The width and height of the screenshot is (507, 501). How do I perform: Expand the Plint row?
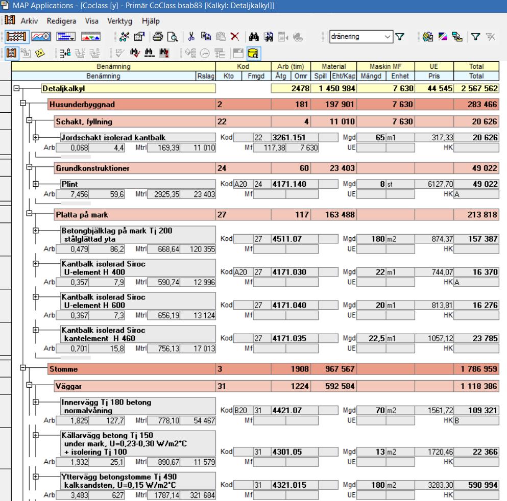(x=36, y=184)
